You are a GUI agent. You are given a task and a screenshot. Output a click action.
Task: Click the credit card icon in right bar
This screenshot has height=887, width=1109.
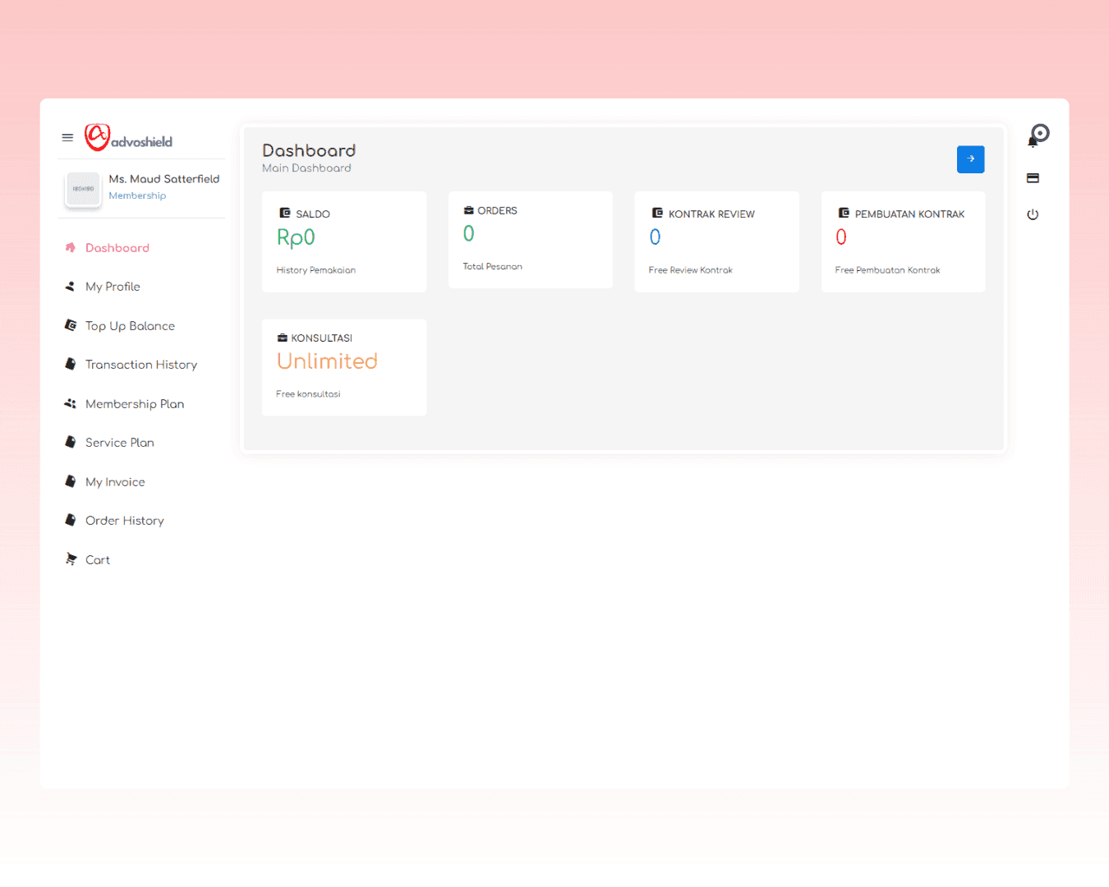(x=1033, y=178)
